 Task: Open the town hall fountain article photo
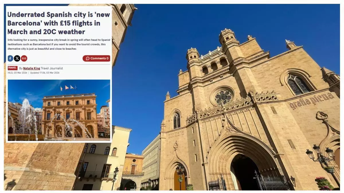tap(59, 110)
